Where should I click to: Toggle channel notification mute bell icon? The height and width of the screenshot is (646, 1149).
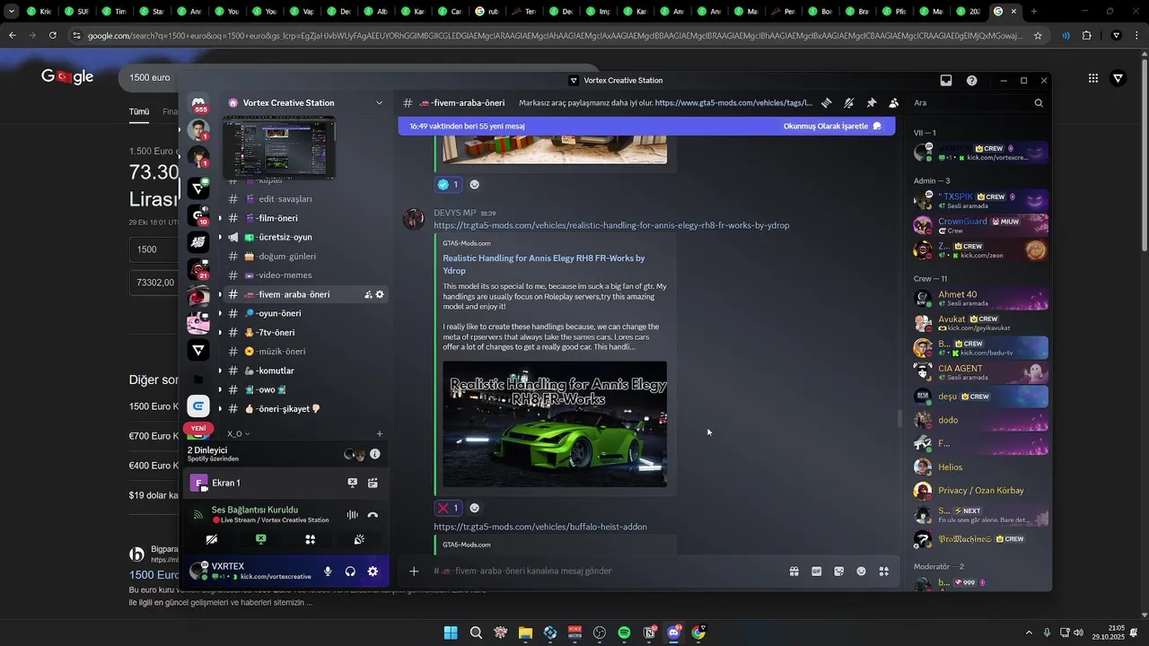coord(848,103)
